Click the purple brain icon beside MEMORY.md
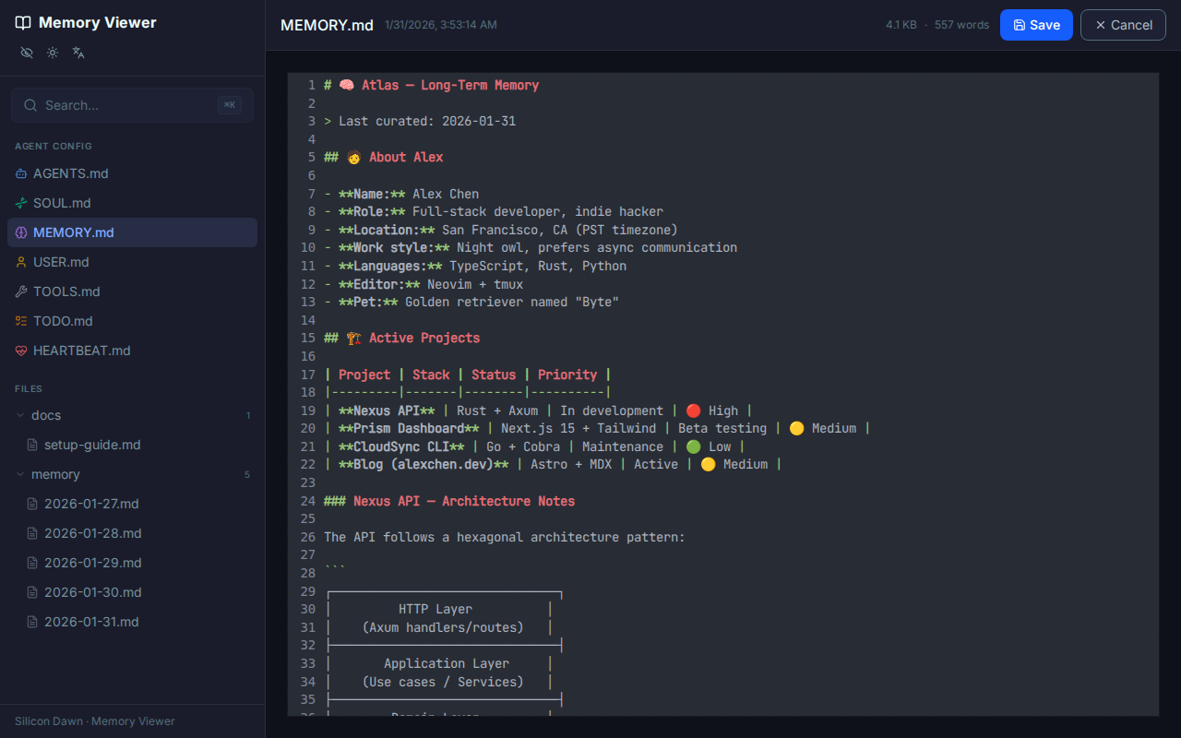The image size is (1181, 738). tap(21, 232)
